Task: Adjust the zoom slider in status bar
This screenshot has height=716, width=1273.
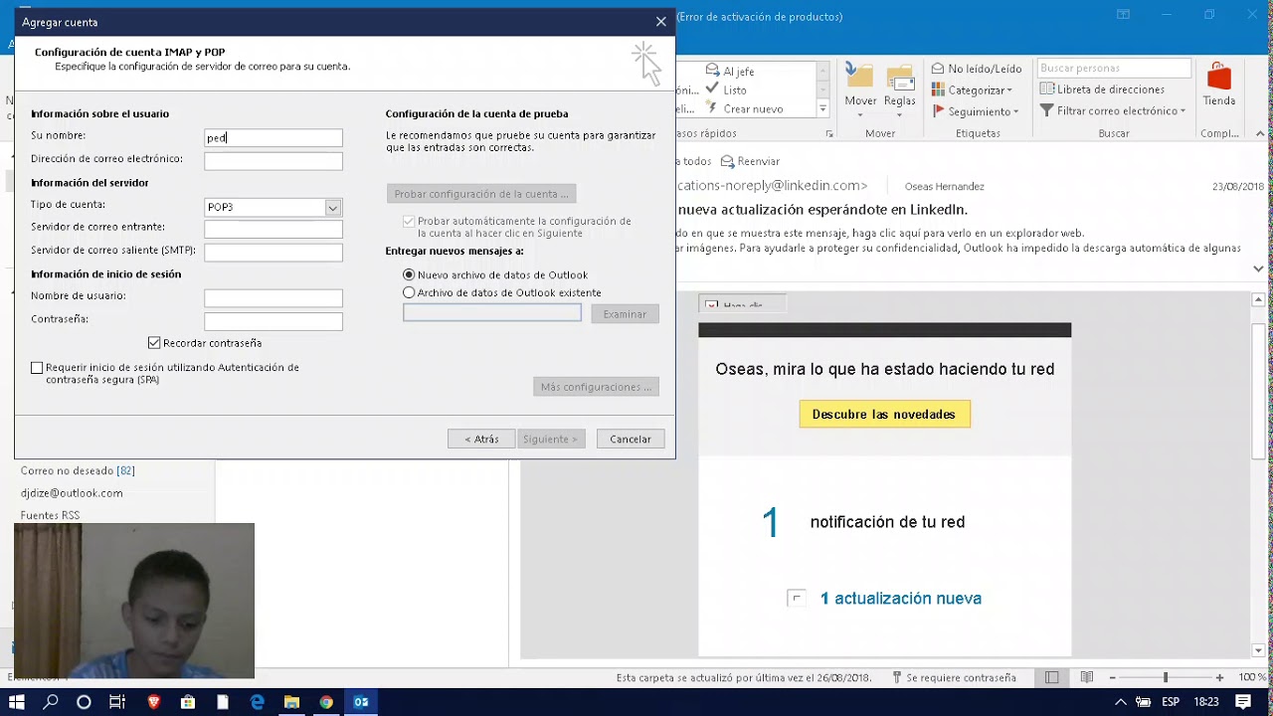Action: click(1166, 677)
